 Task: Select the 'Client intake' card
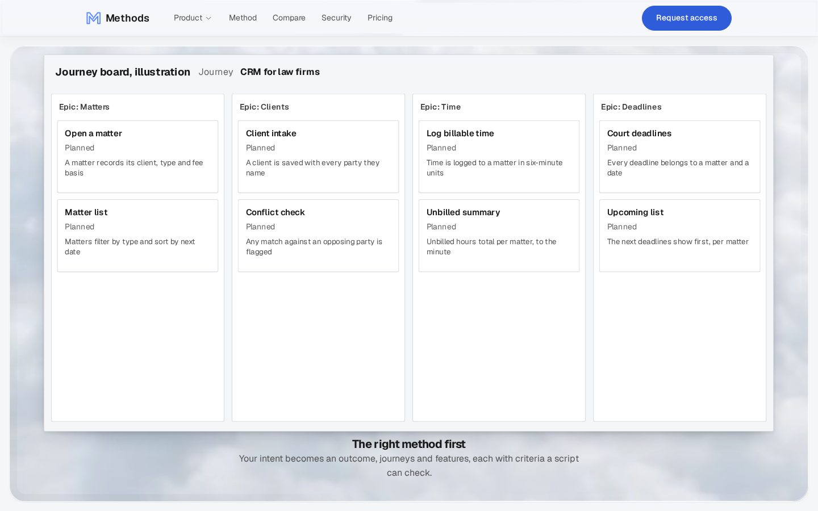tap(318, 157)
